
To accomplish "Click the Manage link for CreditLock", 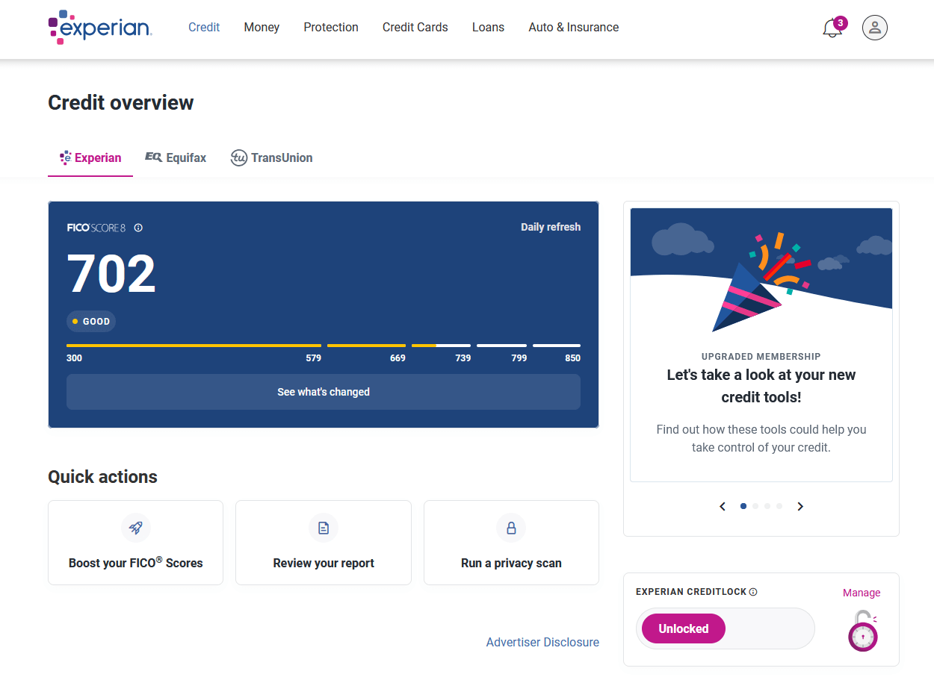I will point(861,592).
